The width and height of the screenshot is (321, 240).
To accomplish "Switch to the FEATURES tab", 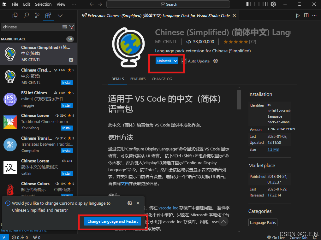I will (x=138, y=79).
